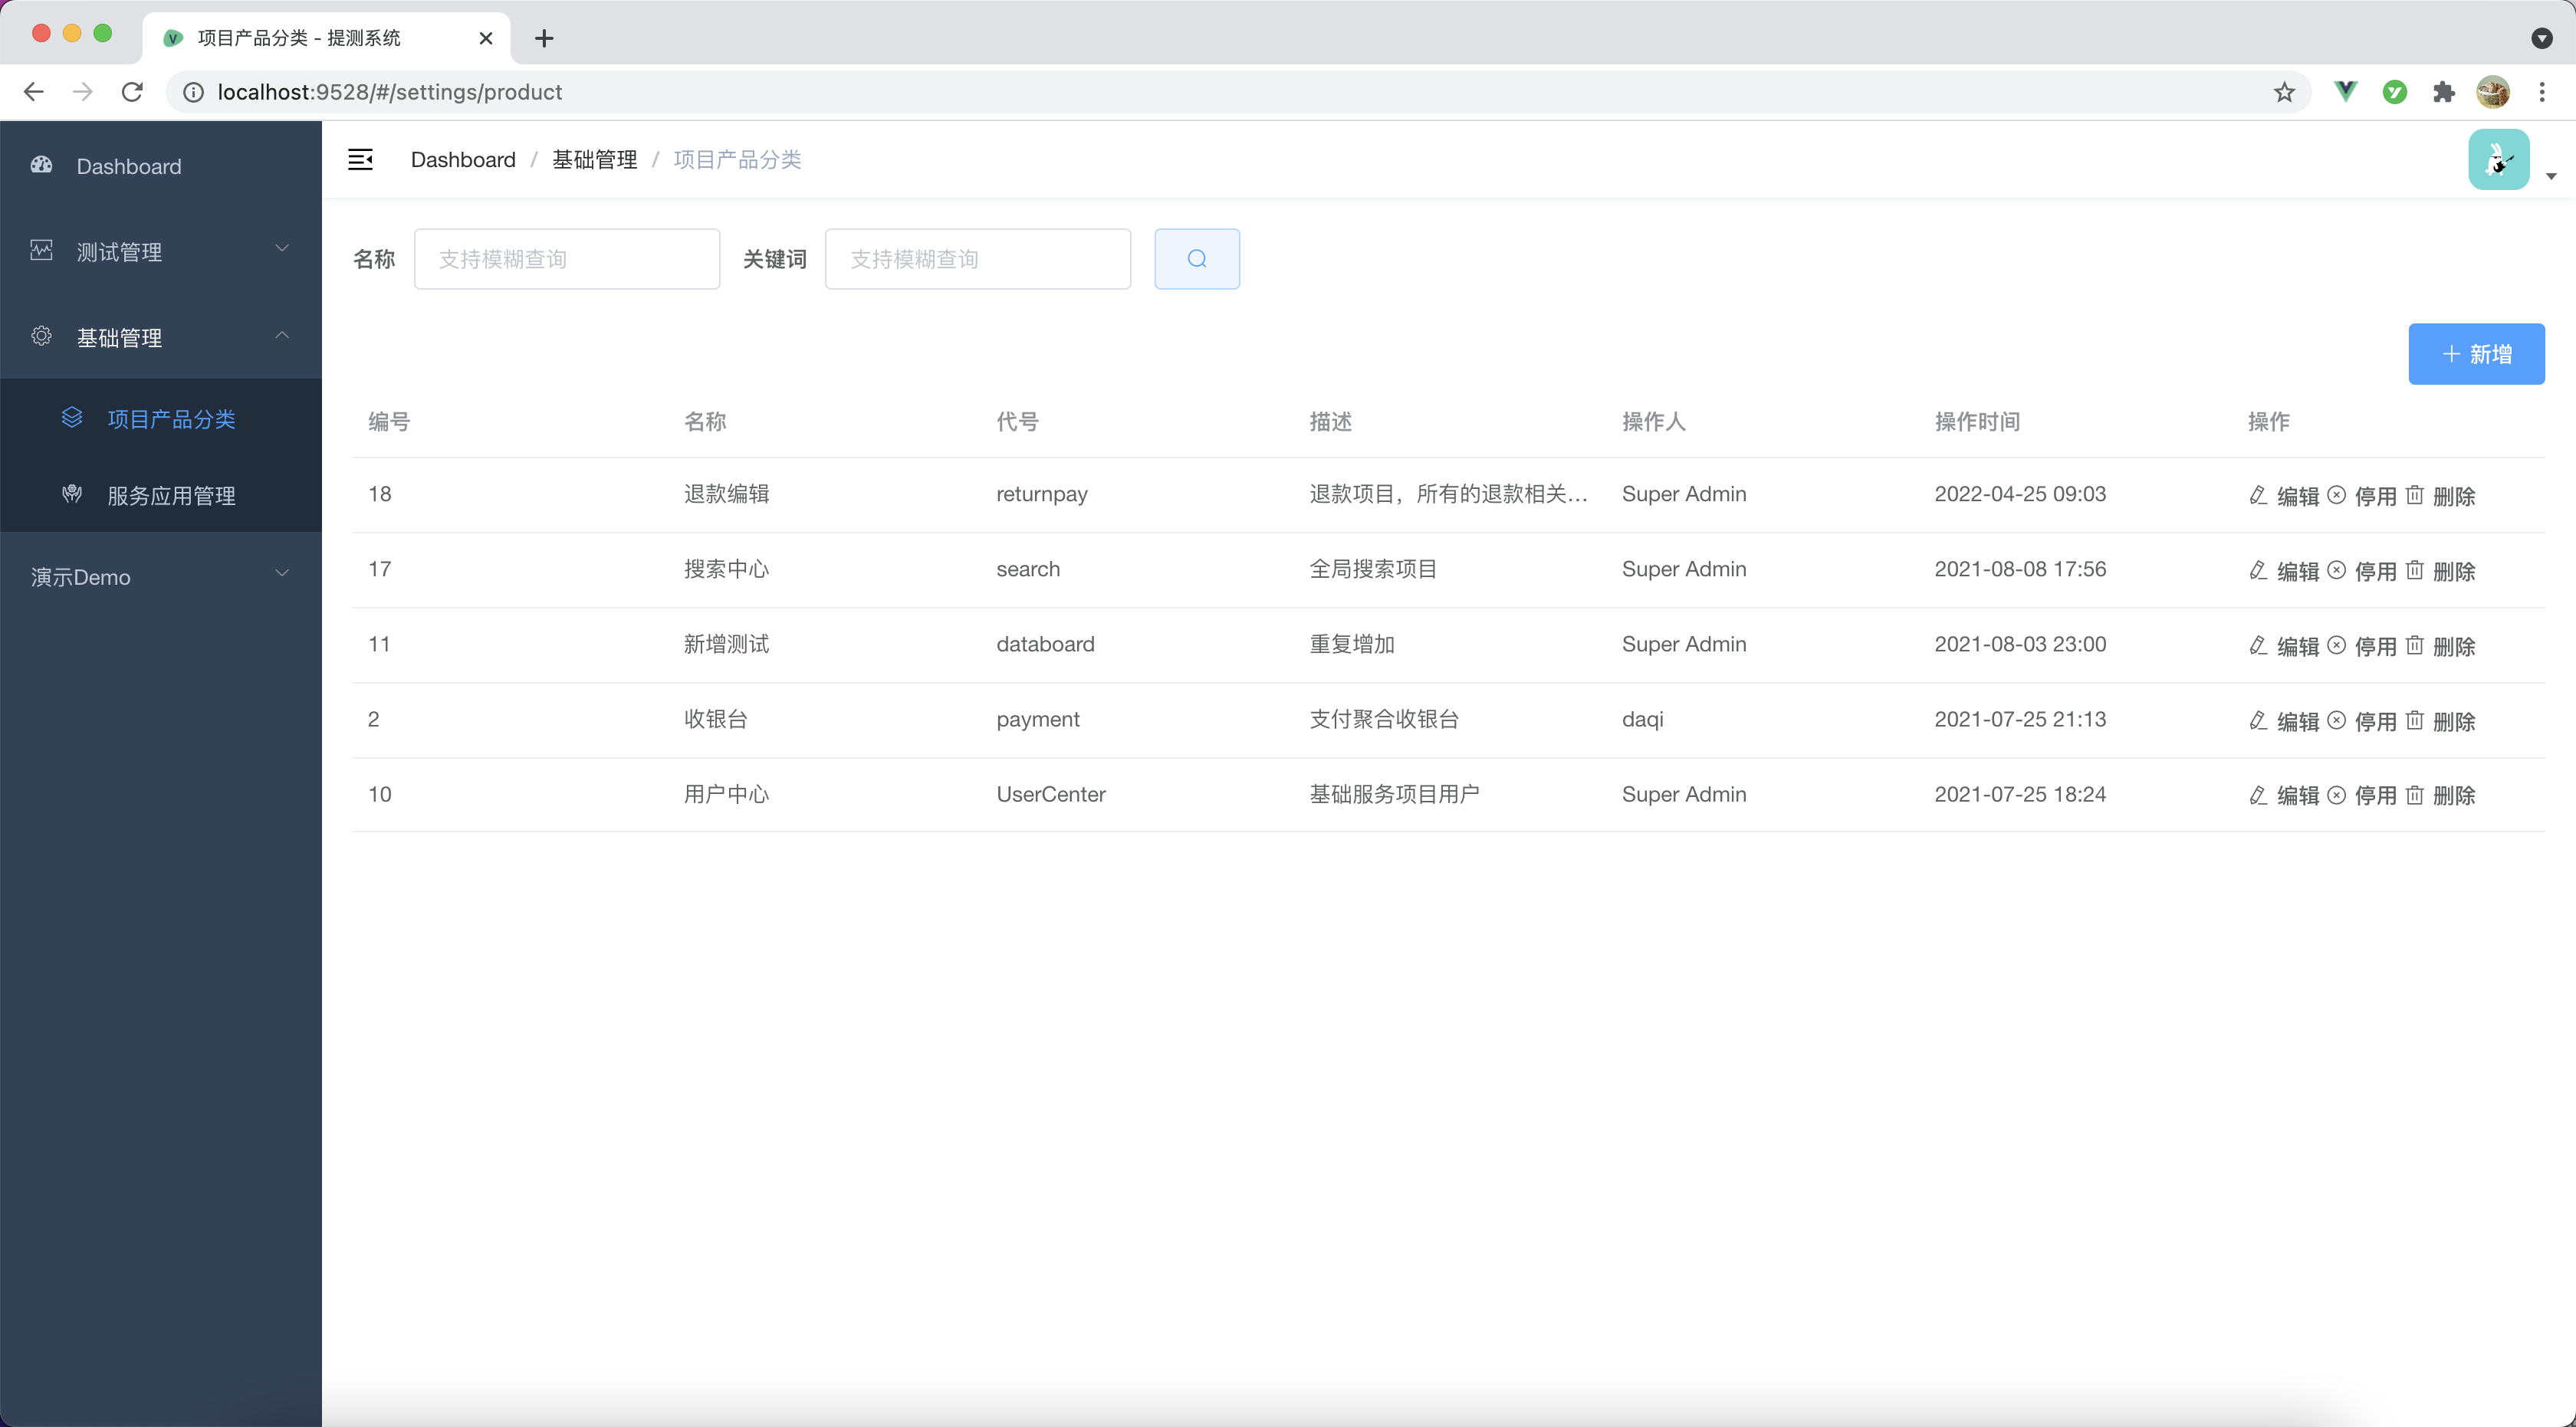
Task: Click the 项目产品分类 layers icon
Action: point(72,418)
